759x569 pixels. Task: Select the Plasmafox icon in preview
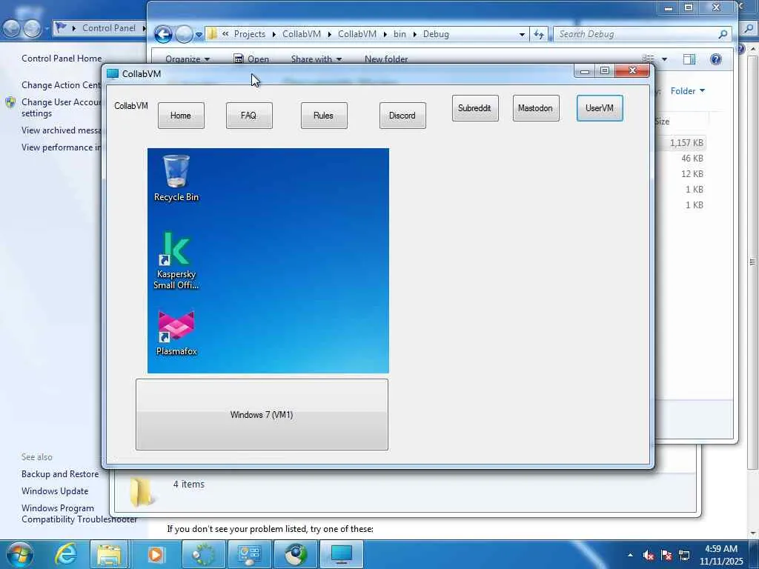[176, 333]
